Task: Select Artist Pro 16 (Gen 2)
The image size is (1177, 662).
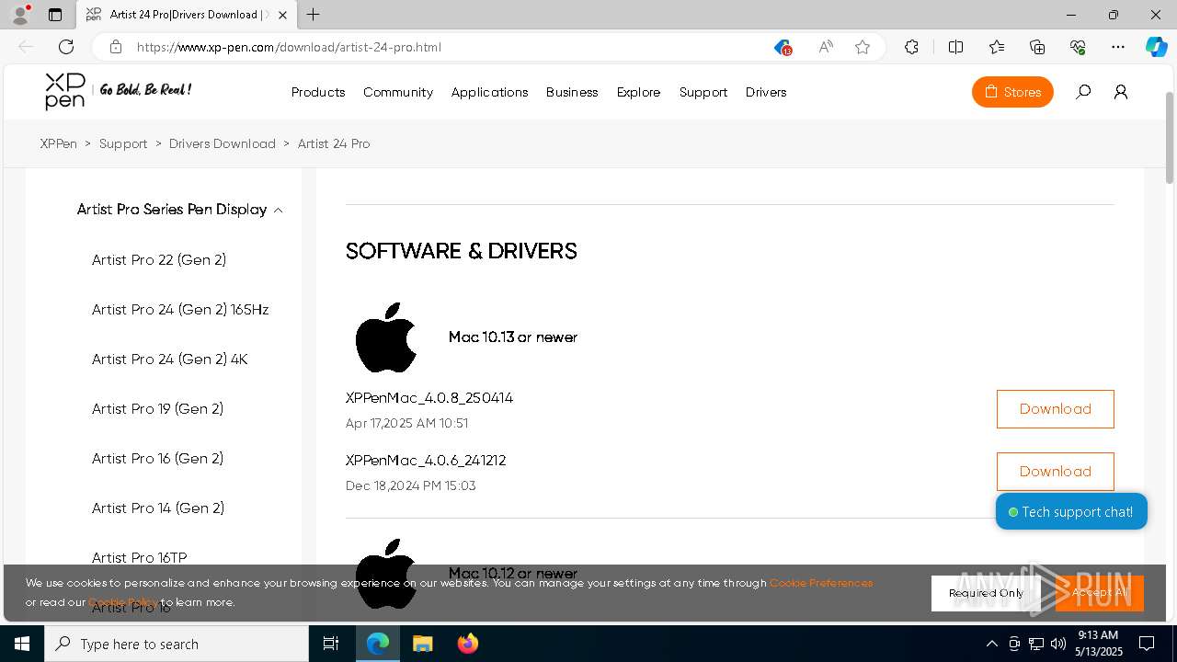Action: pyautogui.click(x=157, y=459)
